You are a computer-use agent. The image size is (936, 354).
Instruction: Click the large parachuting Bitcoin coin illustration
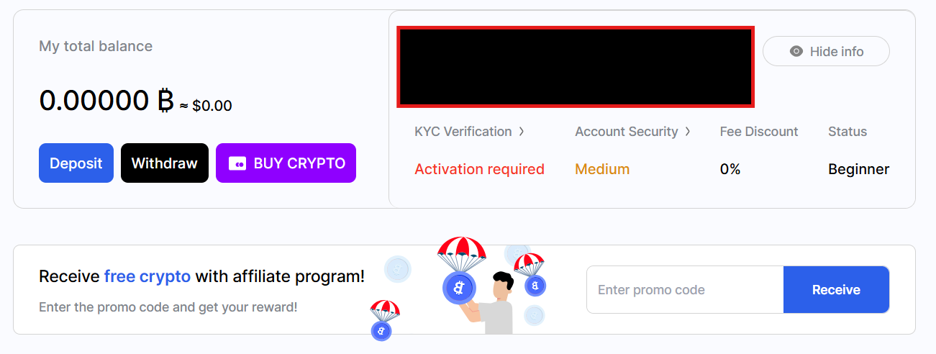[460, 286]
